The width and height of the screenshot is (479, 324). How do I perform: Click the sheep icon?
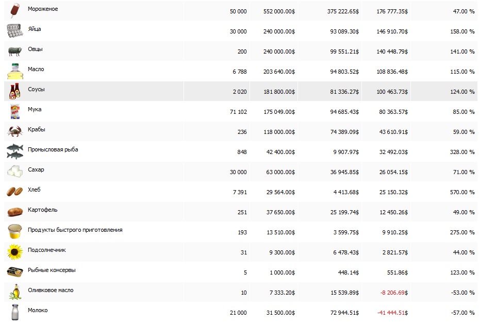pos(15,51)
